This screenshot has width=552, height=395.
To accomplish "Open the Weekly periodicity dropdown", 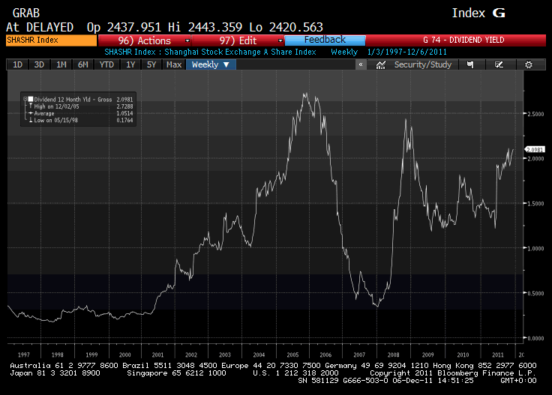I will point(211,65).
